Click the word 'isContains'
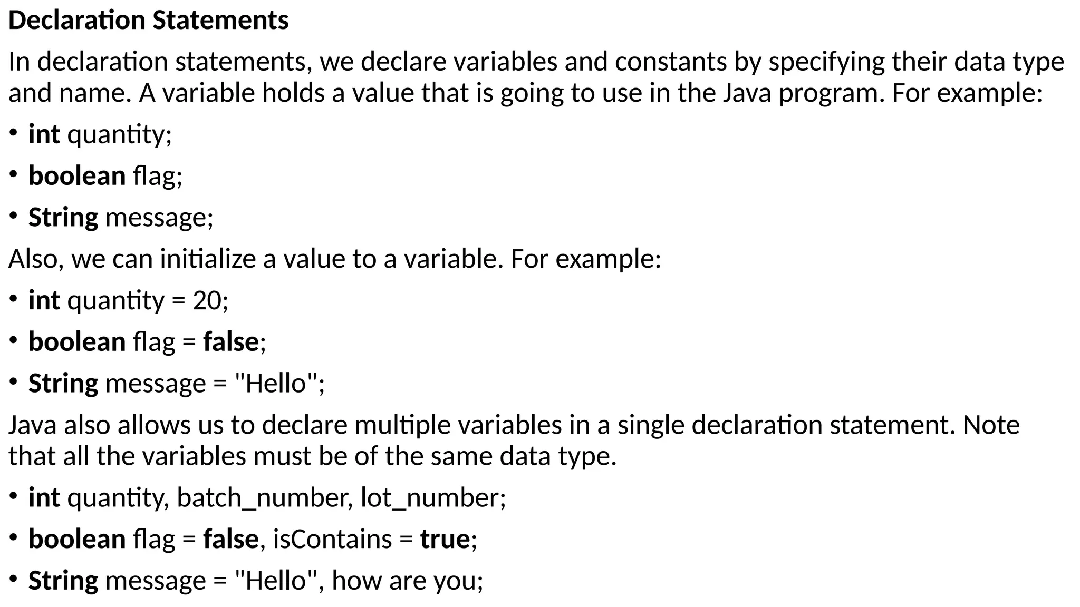Image resolution: width=1080 pixels, height=607 pixels. [333, 539]
